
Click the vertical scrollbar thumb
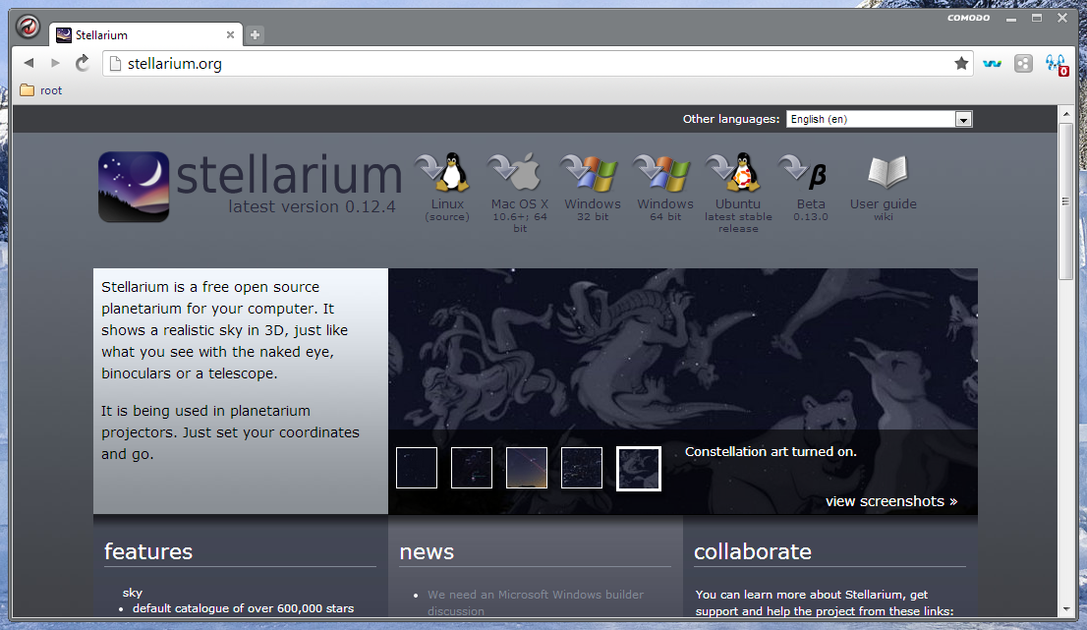point(1066,200)
